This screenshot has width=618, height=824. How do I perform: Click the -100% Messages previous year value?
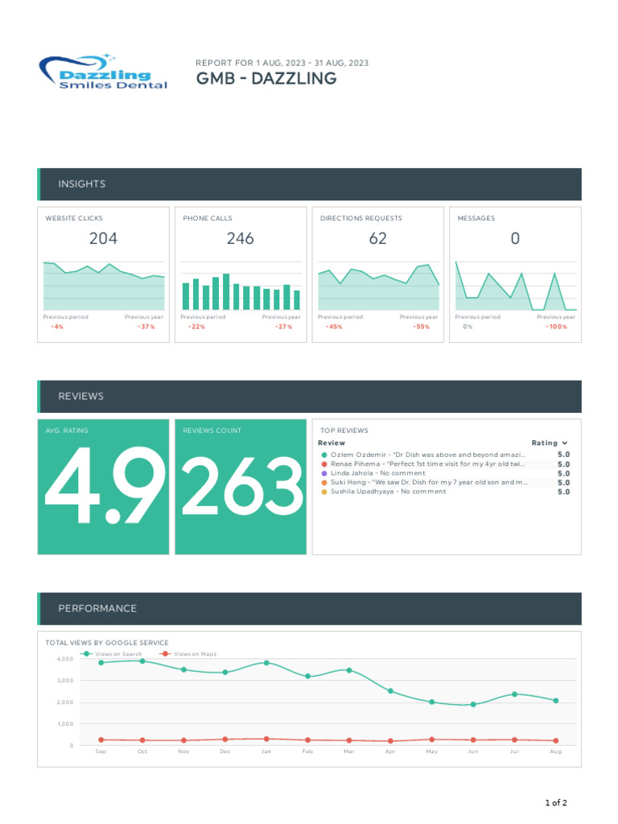point(557,327)
